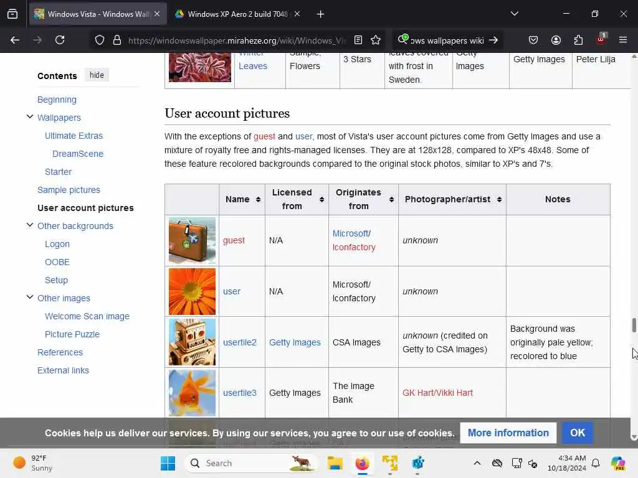Open Firefox View in tab bar
Screen dimensions: 638x478
(x=12, y=14)
